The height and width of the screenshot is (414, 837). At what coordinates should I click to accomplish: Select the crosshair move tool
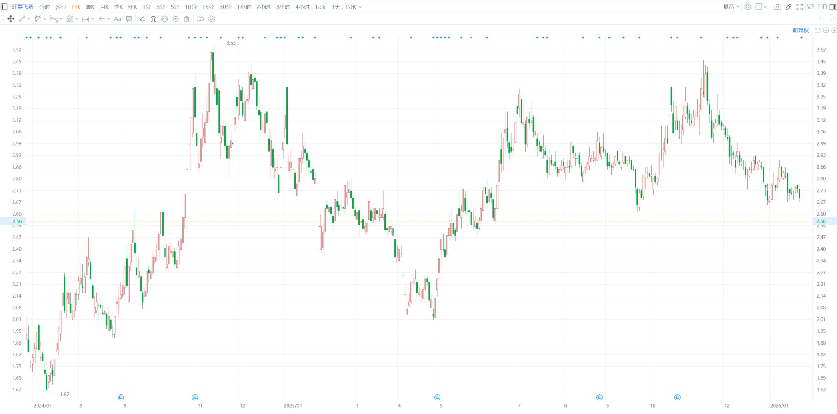(x=11, y=19)
